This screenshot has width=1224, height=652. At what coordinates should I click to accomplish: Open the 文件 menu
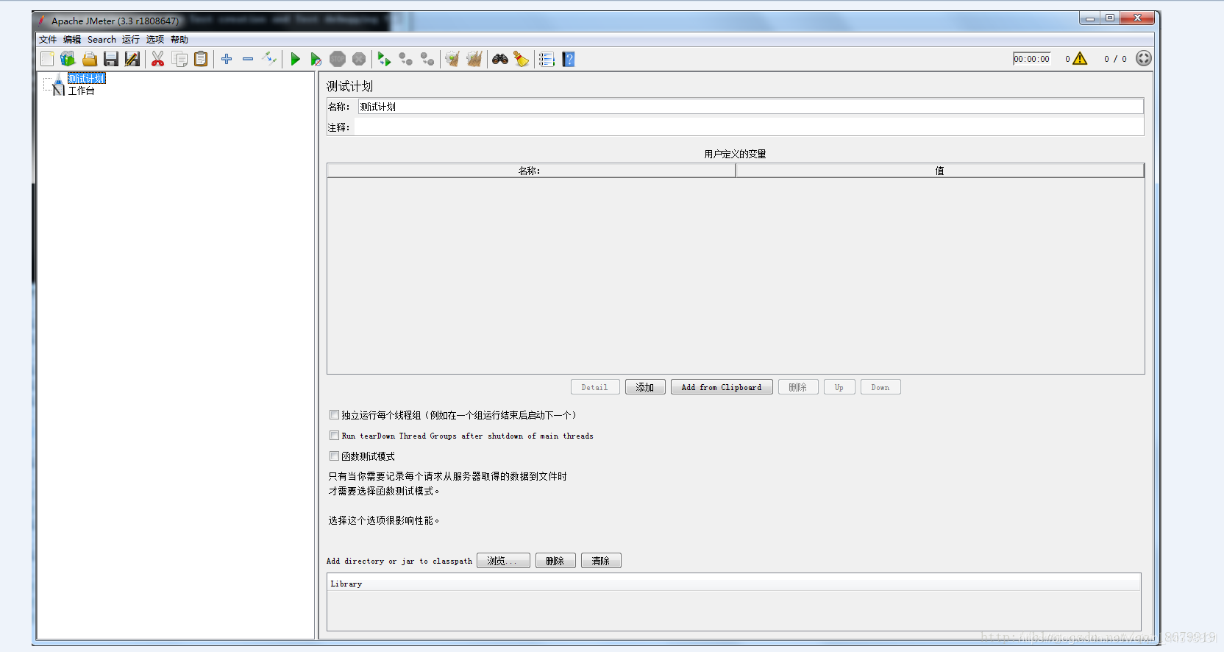tap(48, 40)
